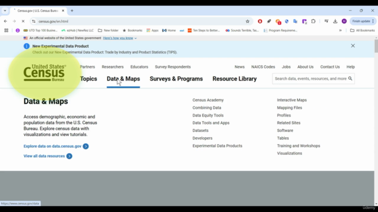Open the Census Academy link
Viewport: 378px width, 212px height.
pos(208,100)
